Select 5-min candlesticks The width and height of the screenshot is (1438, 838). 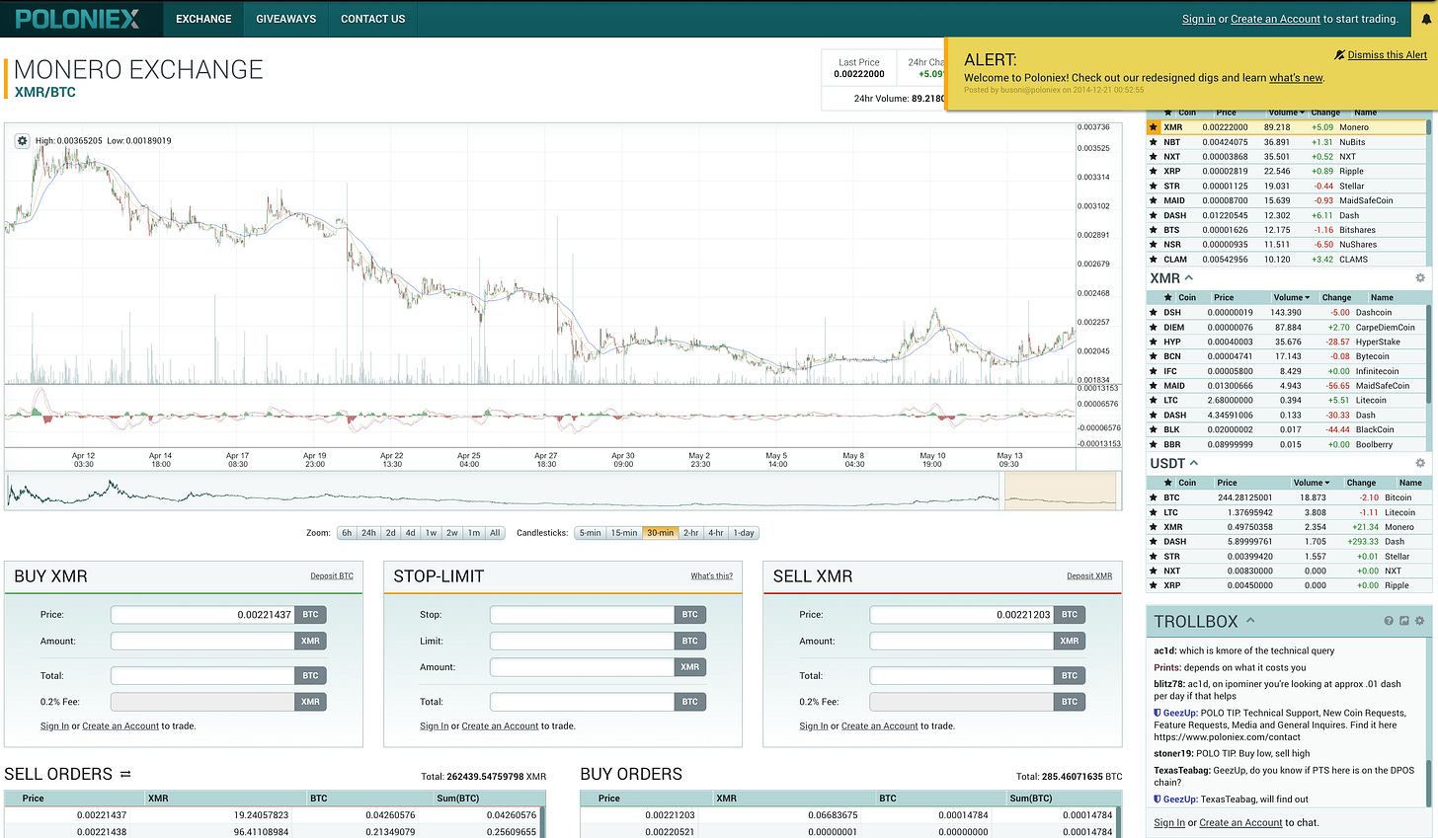click(x=590, y=533)
